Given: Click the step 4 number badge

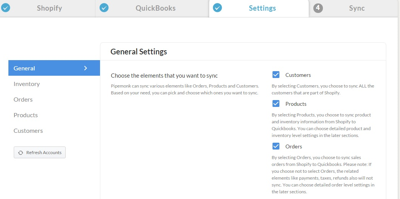Looking at the screenshot, I should coord(318,8).
